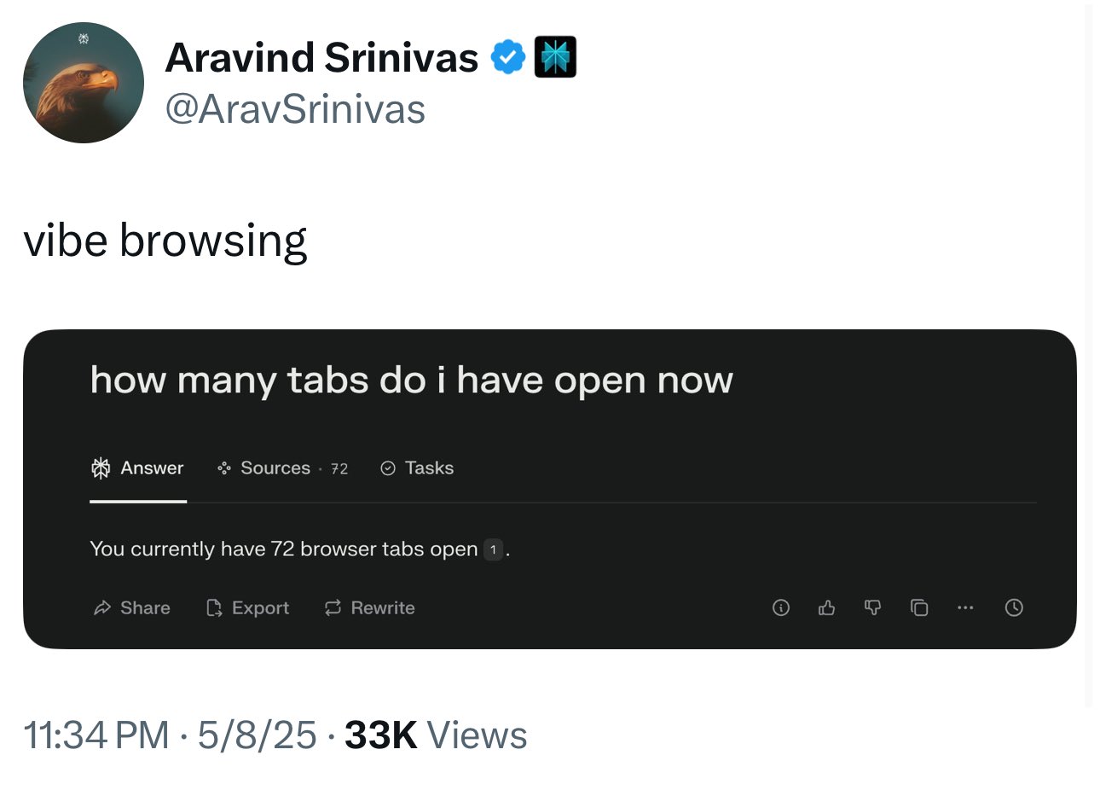Screen dimensions: 1100x790
Task: Click the info circle icon
Action: coord(781,607)
